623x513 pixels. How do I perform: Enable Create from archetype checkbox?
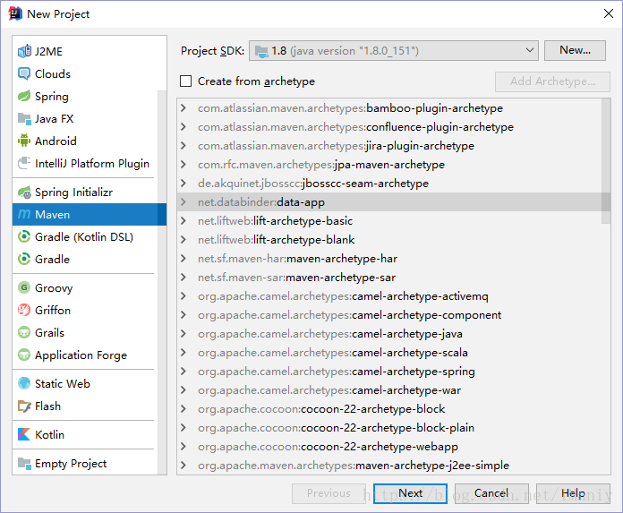click(185, 81)
